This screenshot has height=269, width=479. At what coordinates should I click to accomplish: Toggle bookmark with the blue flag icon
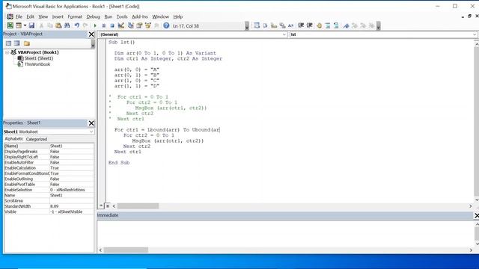coord(346,25)
